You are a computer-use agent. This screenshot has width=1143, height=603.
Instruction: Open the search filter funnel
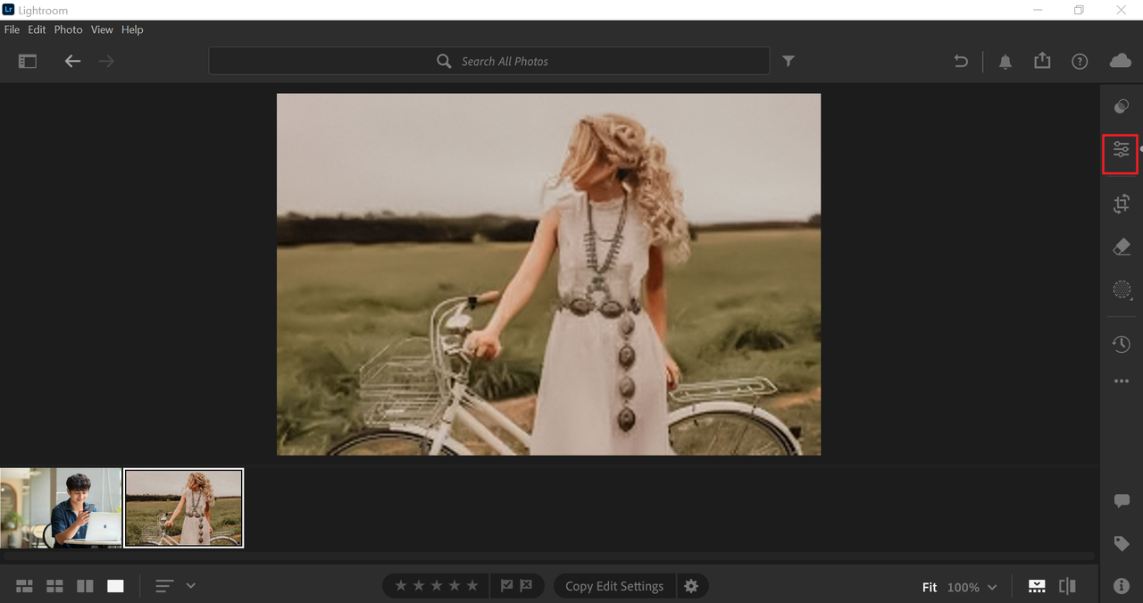788,61
